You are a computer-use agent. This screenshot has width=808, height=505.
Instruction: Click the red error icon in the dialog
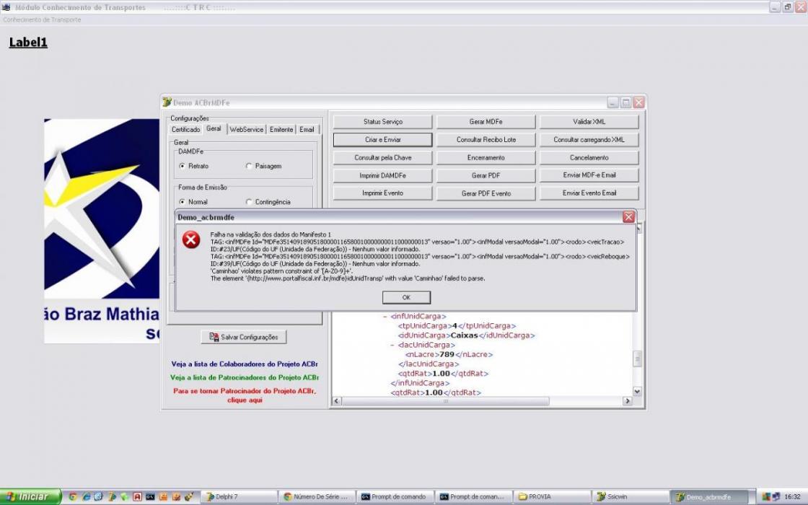[191, 240]
